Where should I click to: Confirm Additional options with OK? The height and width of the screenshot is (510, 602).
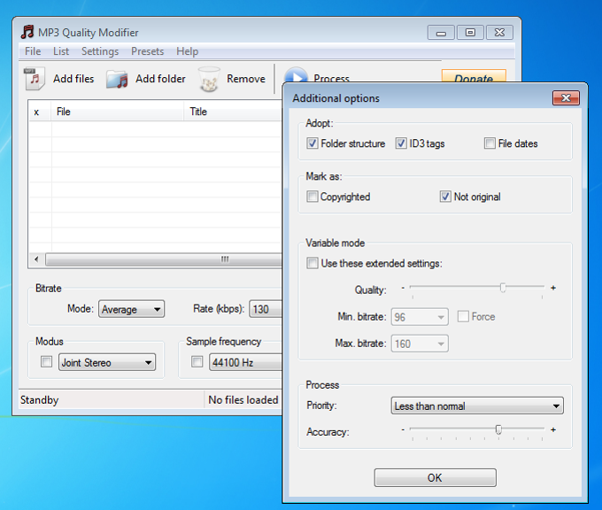[435, 478]
